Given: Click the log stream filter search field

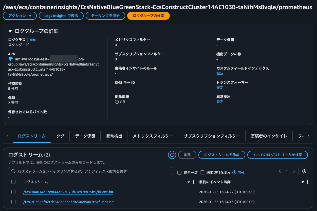Looking at the screenshot, I should click(90, 171).
